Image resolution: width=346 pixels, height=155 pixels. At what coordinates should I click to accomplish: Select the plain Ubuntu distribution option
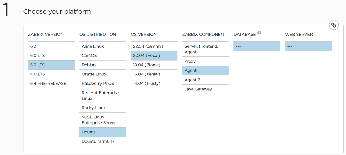pyautogui.click(x=103, y=132)
